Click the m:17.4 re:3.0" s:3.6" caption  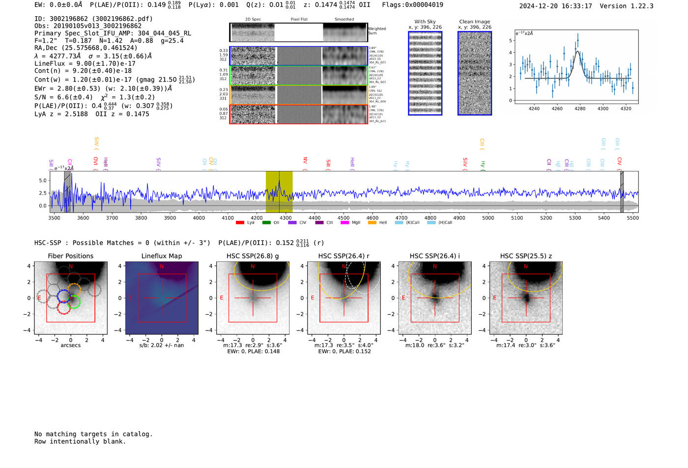point(526,346)
